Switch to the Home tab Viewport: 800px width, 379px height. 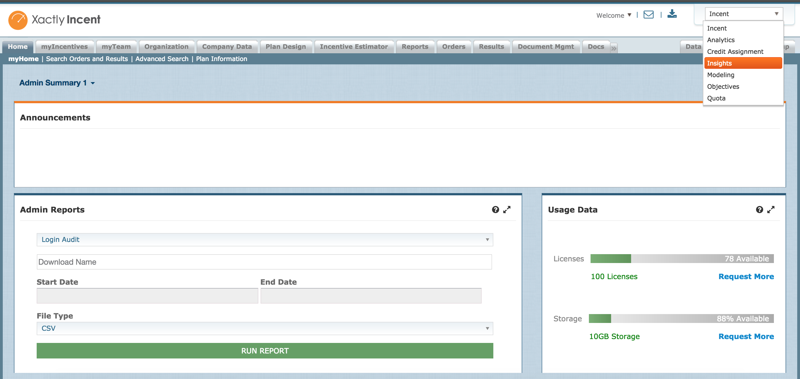[18, 47]
